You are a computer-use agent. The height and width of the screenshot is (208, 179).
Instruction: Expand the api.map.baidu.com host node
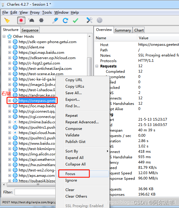(10, 52)
